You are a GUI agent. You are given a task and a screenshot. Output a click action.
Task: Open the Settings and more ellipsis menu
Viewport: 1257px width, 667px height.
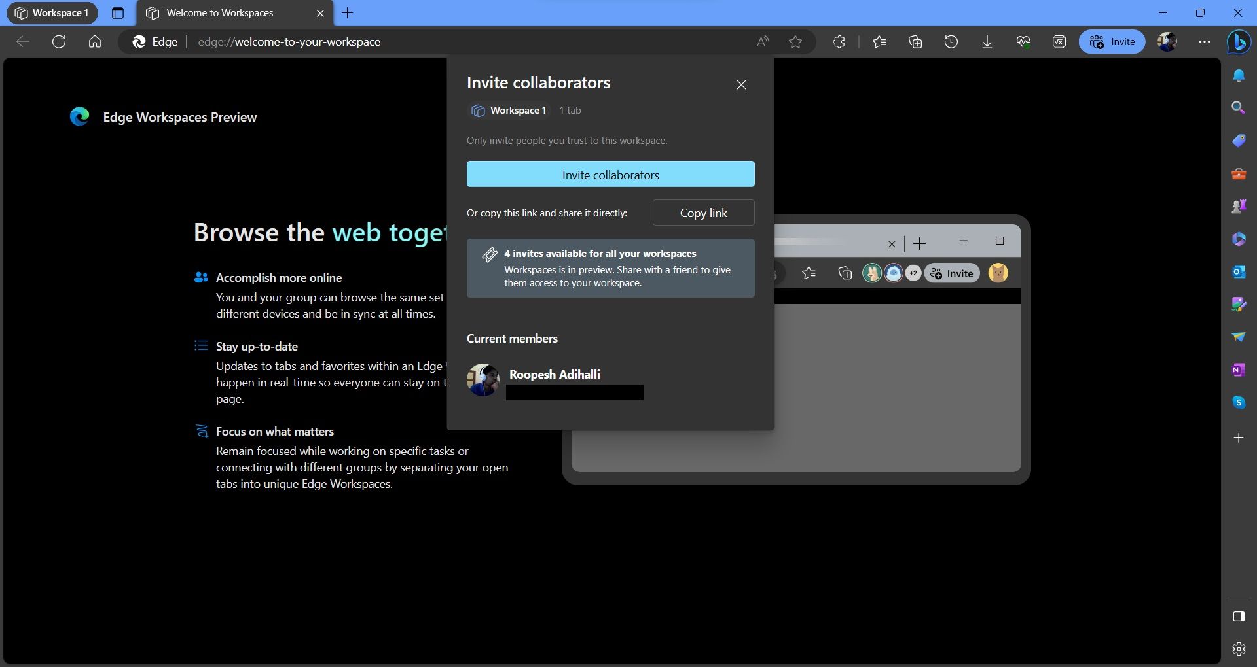(x=1205, y=41)
